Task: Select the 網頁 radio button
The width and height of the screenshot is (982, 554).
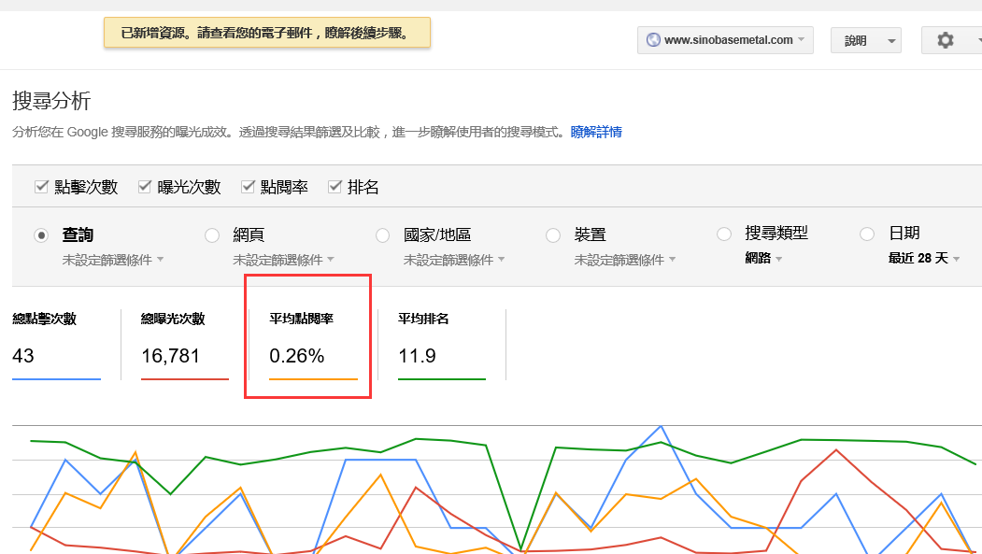Action: coord(212,235)
